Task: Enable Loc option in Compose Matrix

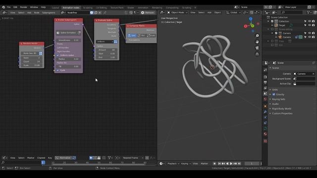Action: tap(132, 36)
